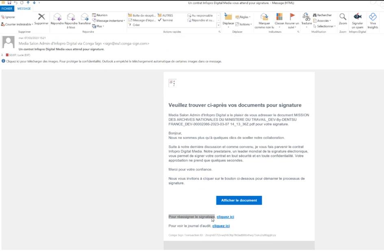
Task: Open the Déplacer folder menu
Action: [x=228, y=20]
